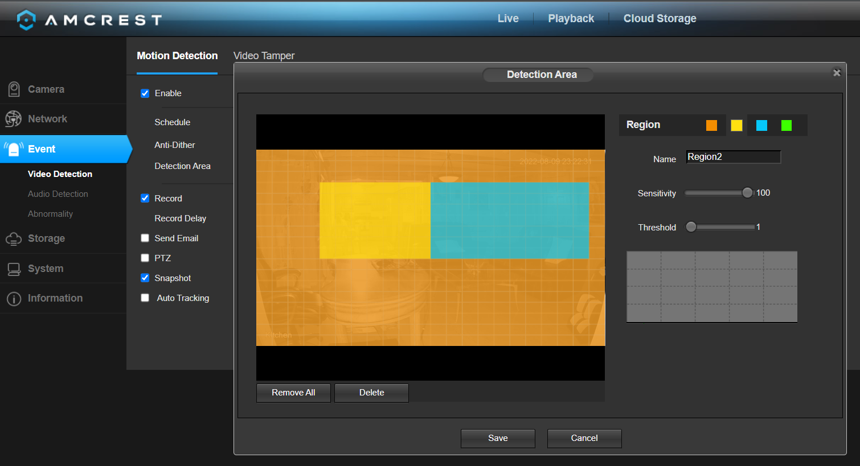Open the Cloud Storage page
Image resolution: width=860 pixels, height=466 pixels.
point(660,19)
